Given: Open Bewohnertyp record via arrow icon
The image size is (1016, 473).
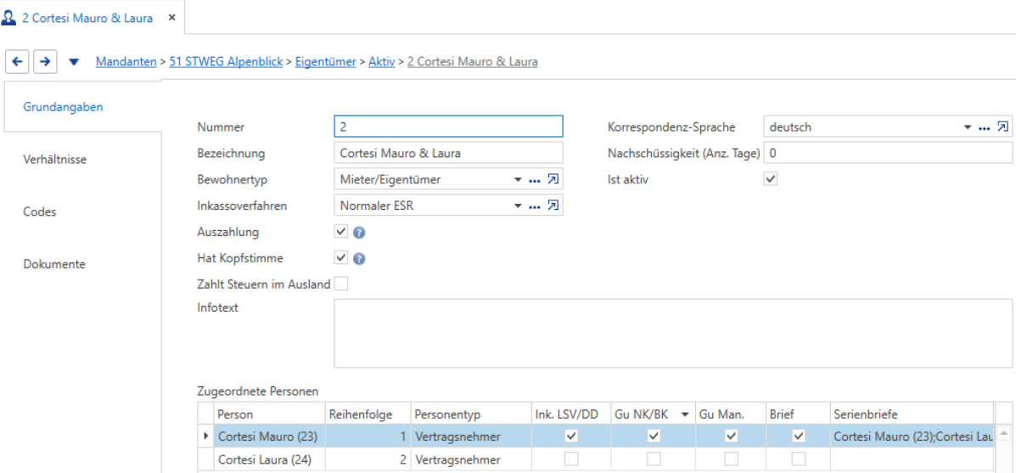Looking at the screenshot, I should (x=553, y=179).
